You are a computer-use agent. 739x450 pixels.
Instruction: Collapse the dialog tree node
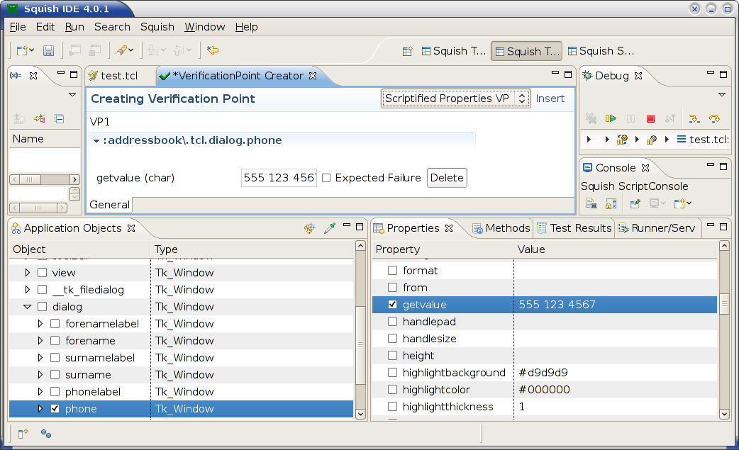tap(28, 307)
